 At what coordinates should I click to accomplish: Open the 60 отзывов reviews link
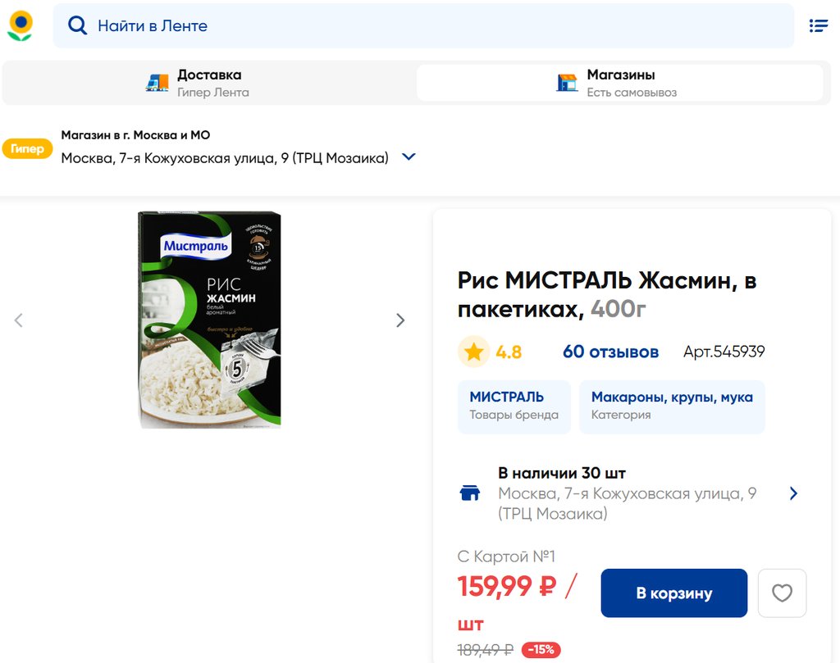pos(610,352)
